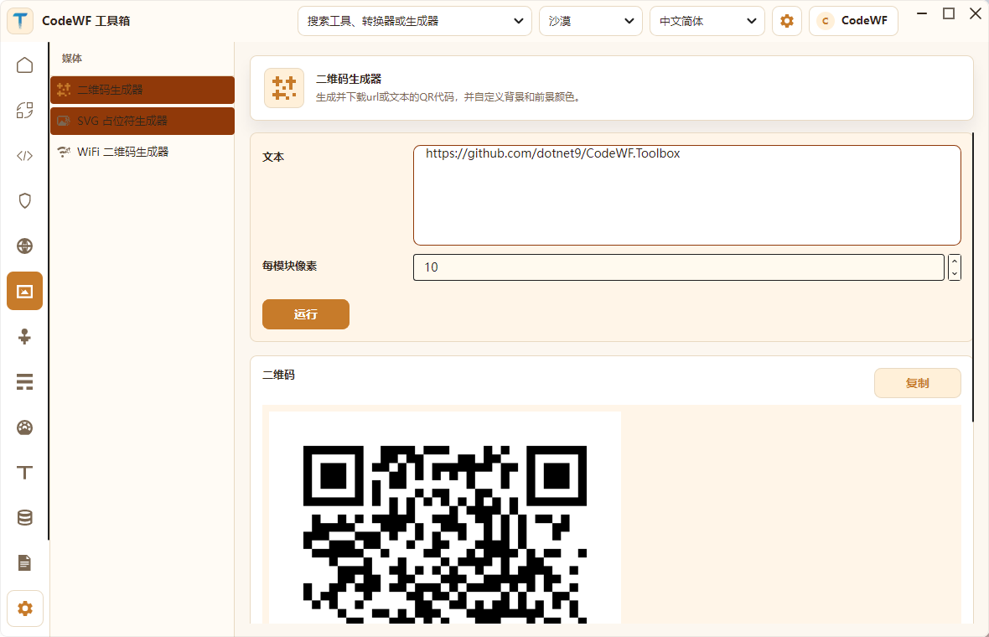The width and height of the screenshot is (989, 637).
Task: Click the 媒体 category heading
Action: pyautogui.click(x=72, y=58)
